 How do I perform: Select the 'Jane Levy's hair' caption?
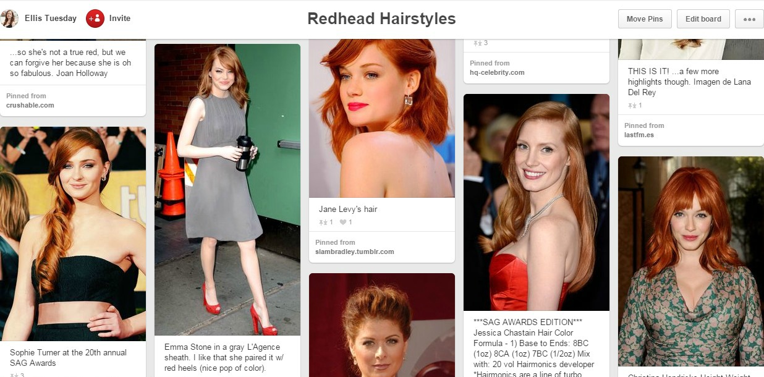click(348, 210)
